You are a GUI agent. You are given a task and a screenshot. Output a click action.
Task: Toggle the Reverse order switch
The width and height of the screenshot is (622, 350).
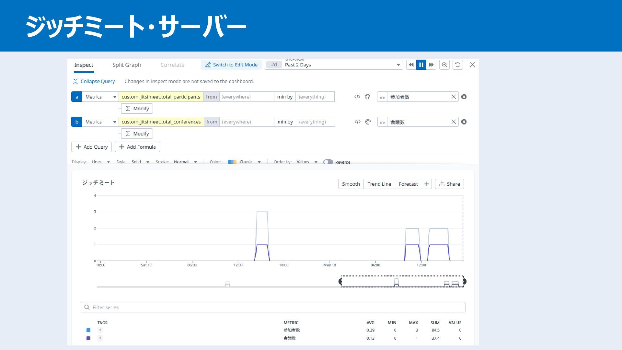[x=328, y=162]
